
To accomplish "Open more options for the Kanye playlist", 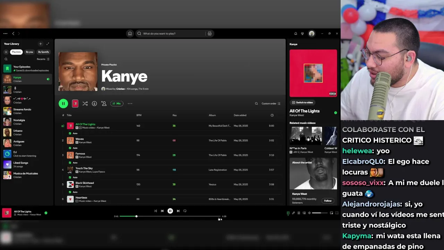I will click(x=130, y=103).
